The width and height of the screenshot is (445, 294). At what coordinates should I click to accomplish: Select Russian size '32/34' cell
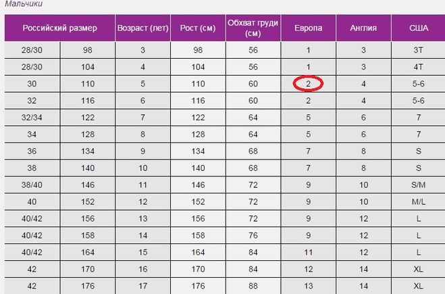click(32, 118)
